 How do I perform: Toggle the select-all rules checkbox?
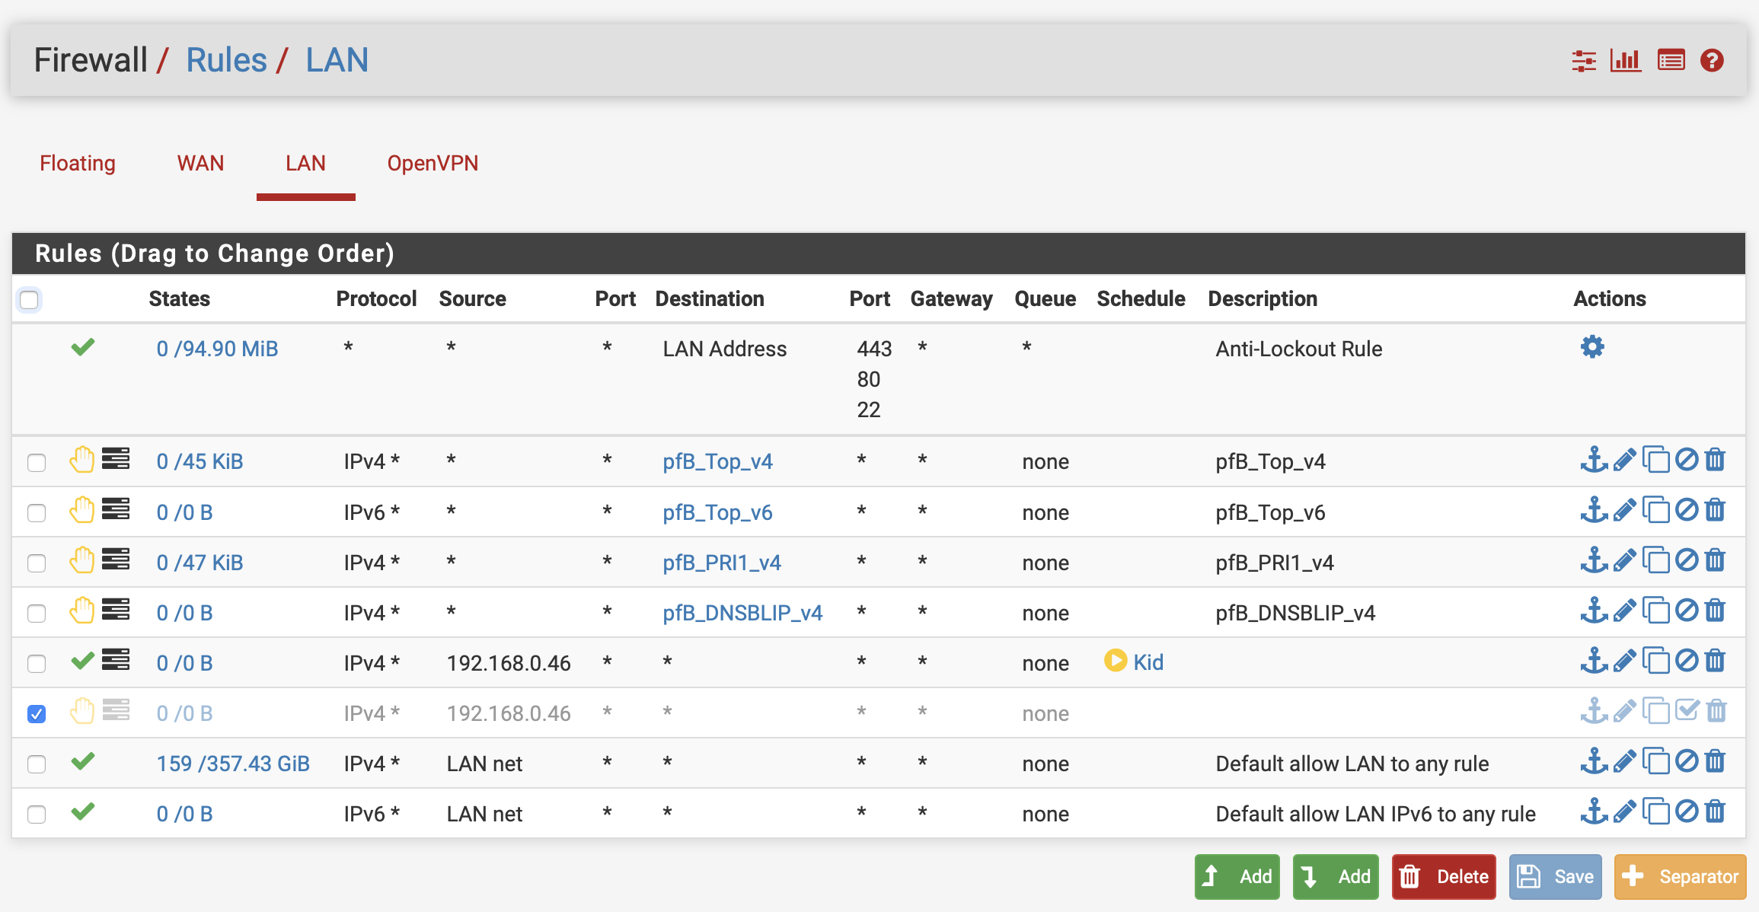[29, 300]
